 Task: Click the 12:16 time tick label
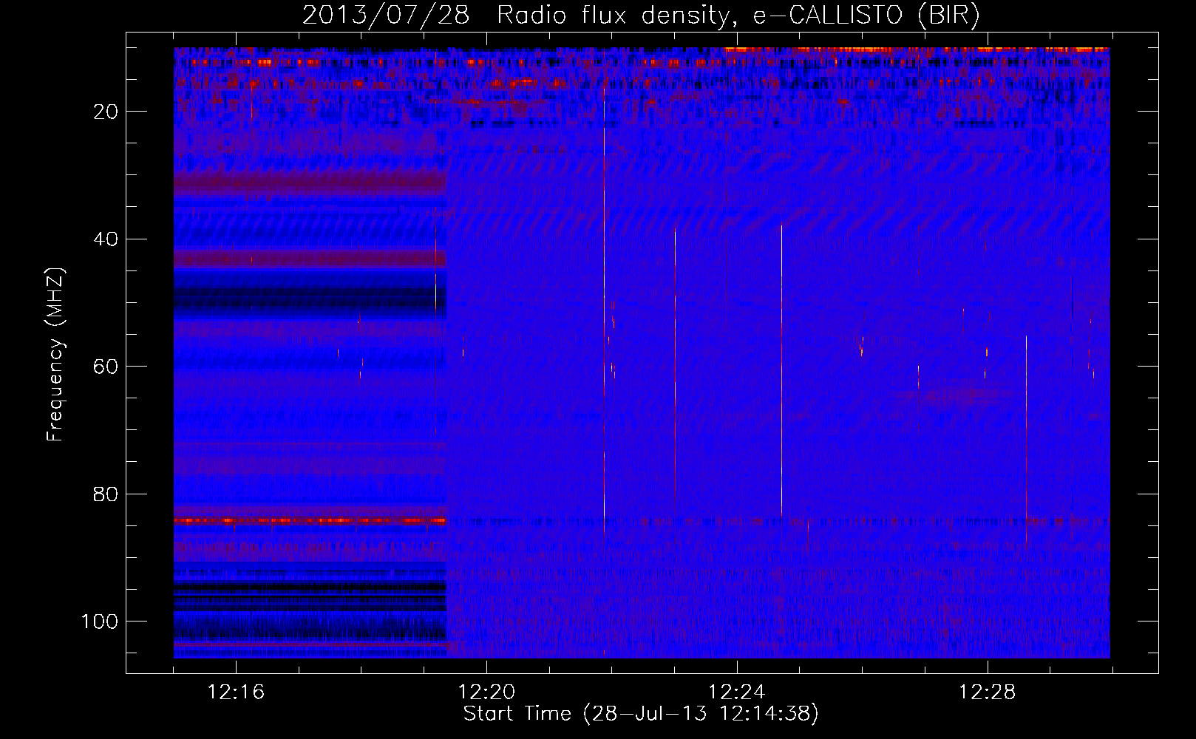236,692
